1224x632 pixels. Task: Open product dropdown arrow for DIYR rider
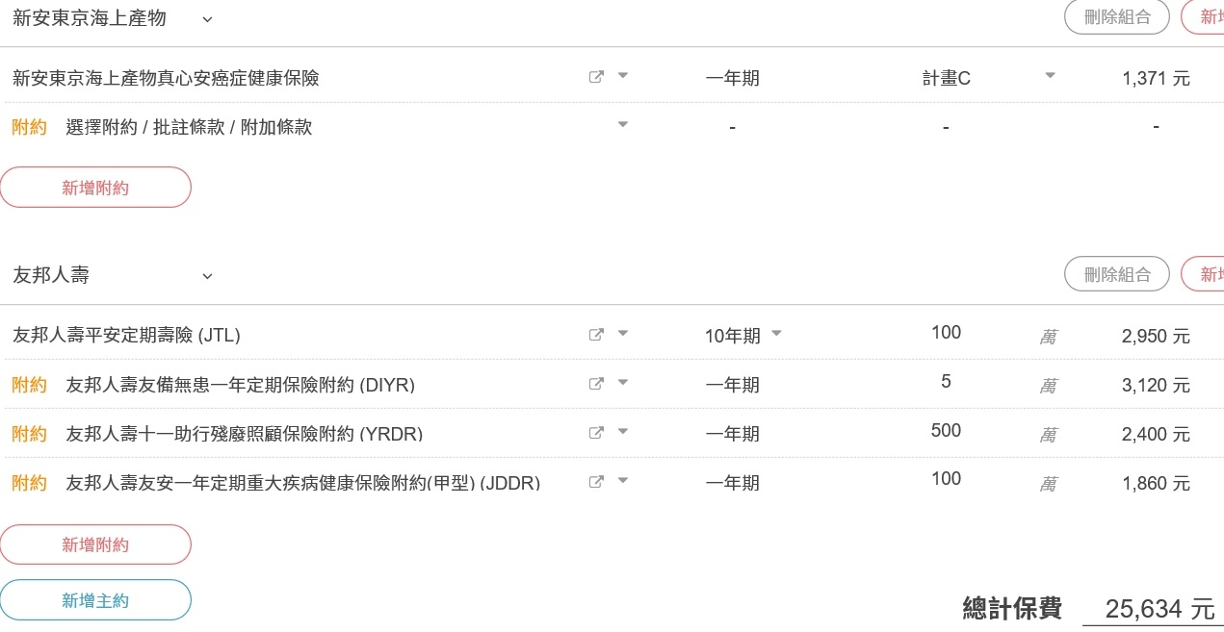tap(622, 382)
